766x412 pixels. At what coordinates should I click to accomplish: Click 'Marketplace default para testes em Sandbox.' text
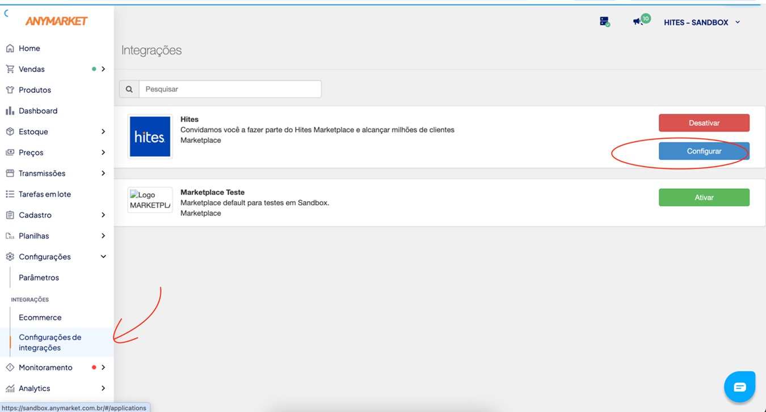point(255,202)
